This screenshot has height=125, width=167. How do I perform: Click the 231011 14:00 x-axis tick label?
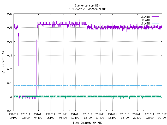100,116
